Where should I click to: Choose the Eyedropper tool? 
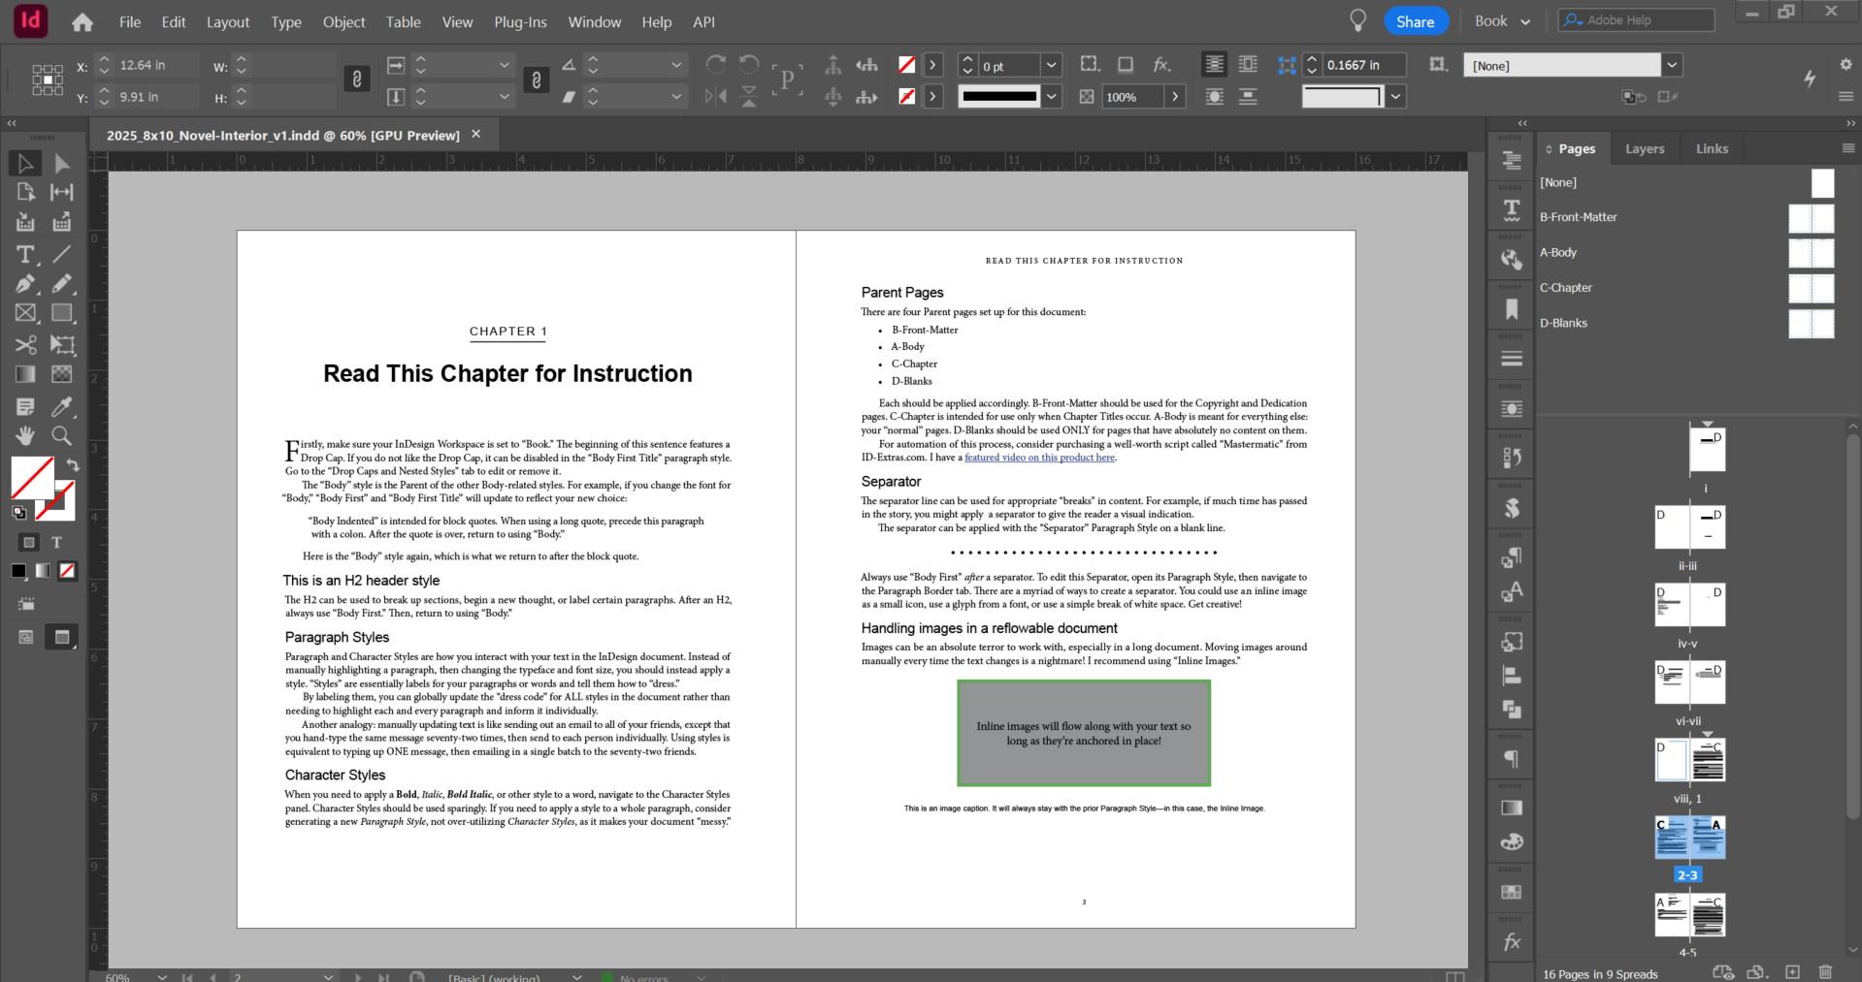tap(61, 407)
